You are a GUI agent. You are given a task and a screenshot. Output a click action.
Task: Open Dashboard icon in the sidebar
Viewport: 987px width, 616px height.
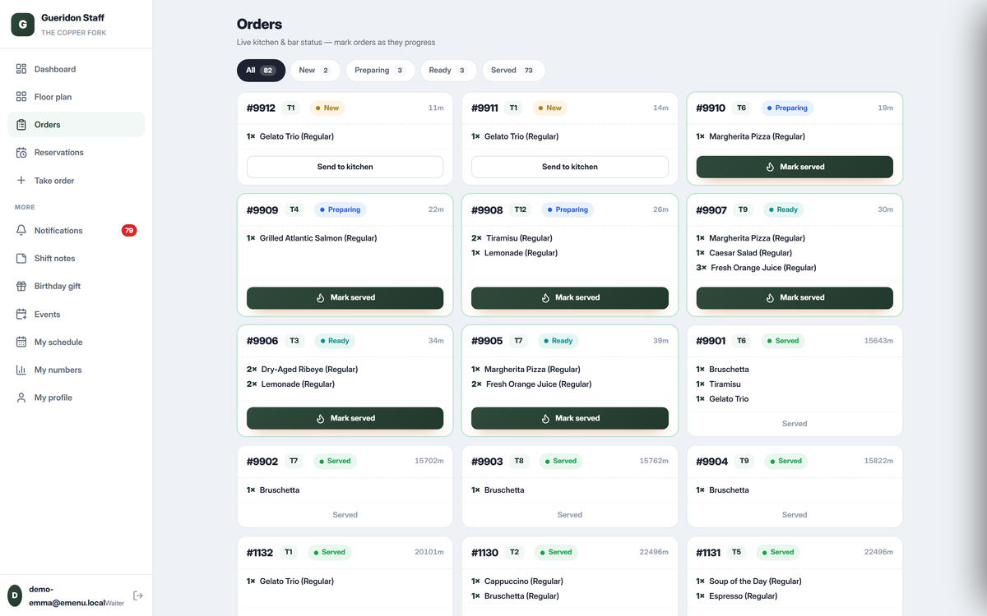click(x=21, y=69)
